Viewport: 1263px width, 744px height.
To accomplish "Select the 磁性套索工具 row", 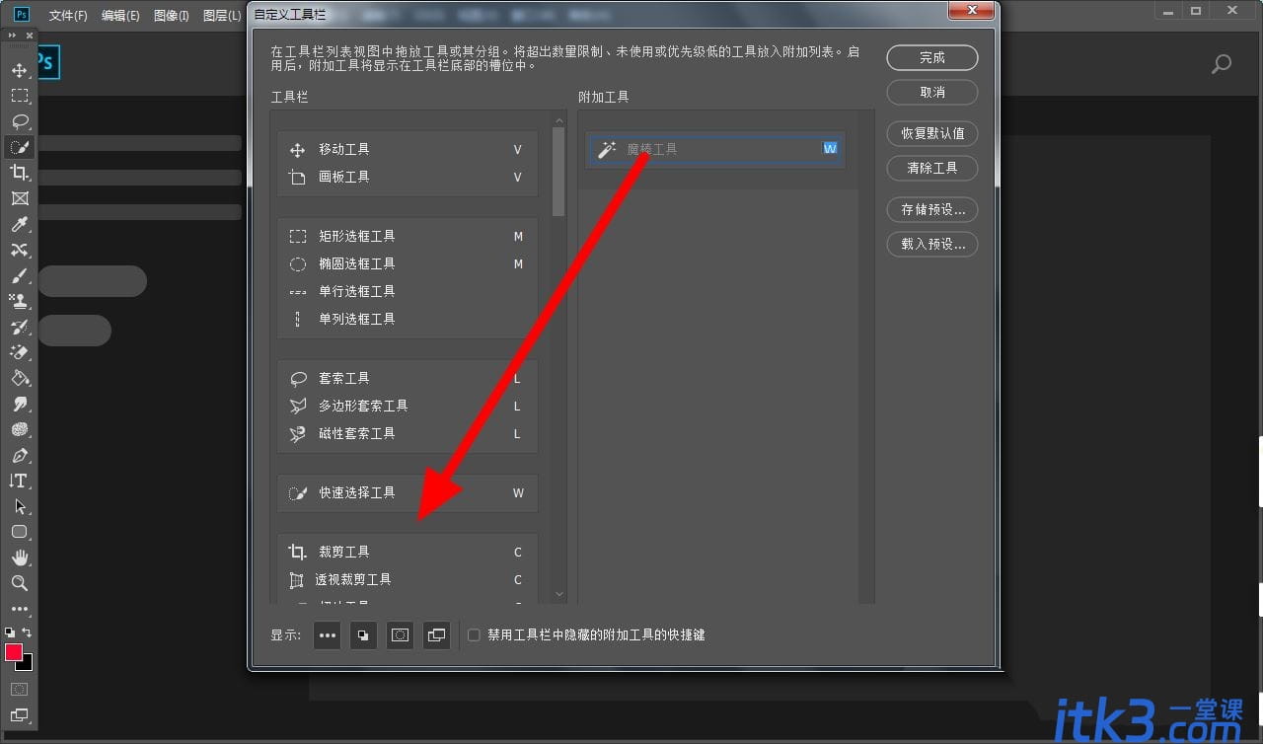I will click(x=408, y=434).
